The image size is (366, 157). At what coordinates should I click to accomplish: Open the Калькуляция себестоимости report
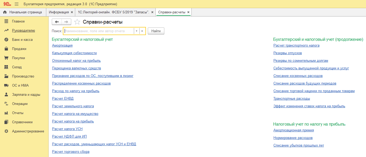74,53
